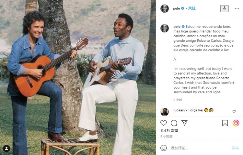Open the emoji picker smiley icon
This screenshot has width=243, height=155.
(164, 148)
